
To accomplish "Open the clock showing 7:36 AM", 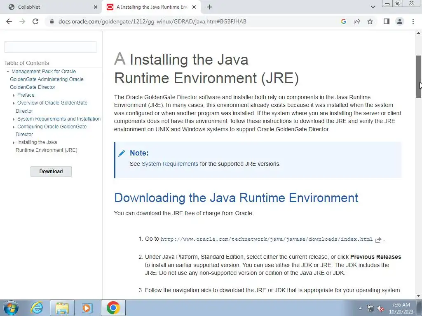I will (x=401, y=308).
